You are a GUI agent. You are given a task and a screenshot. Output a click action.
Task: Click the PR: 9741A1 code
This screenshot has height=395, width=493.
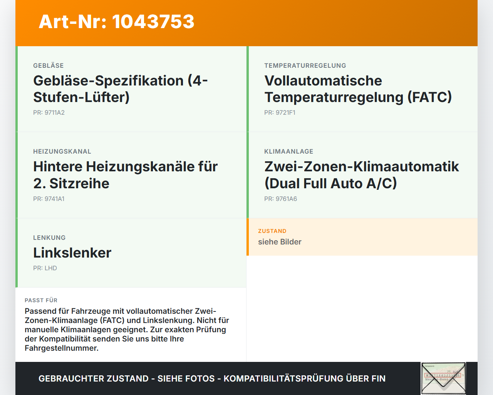pyautogui.click(x=49, y=199)
